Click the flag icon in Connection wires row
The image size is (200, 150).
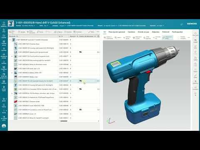[80, 110]
